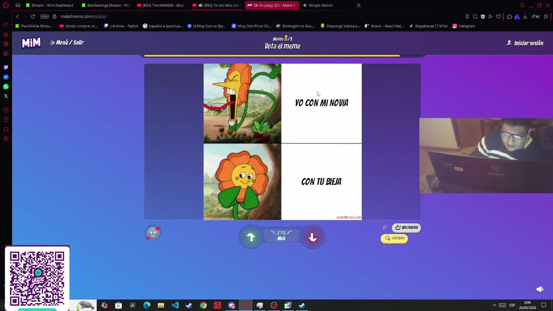Click the voting time progress bar
Image resolution: width=553 pixels, height=311 pixels.
[x=282, y=56]
